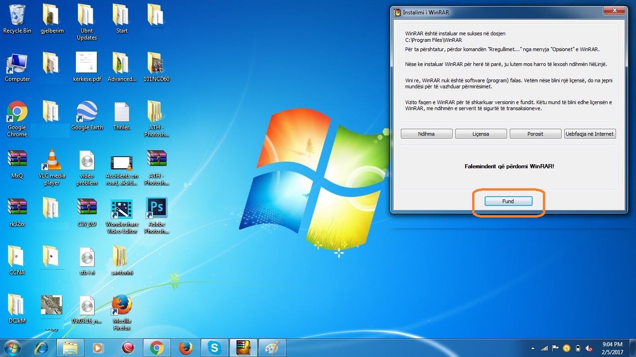Select the ATH - Photosh... RAR archive
636x357 pixels.
pyautogui.click(x=156, y=167)
